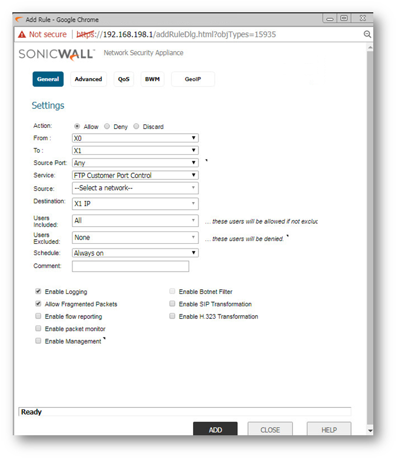Switch to the General tab
Screen dimensions: 398x460
tap(48, 79)
